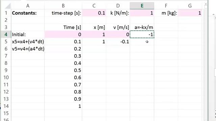Select initial time cell B4
Image resolution: width=216 pixels, height=121 pixels.
(63, 34)
